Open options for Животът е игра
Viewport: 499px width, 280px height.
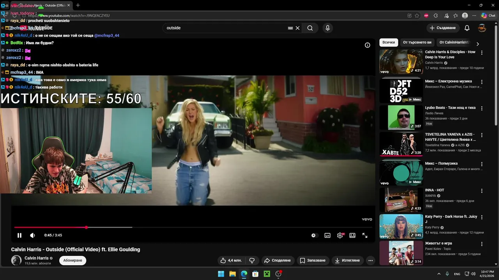pyautogui.click(x=482, y=244)
